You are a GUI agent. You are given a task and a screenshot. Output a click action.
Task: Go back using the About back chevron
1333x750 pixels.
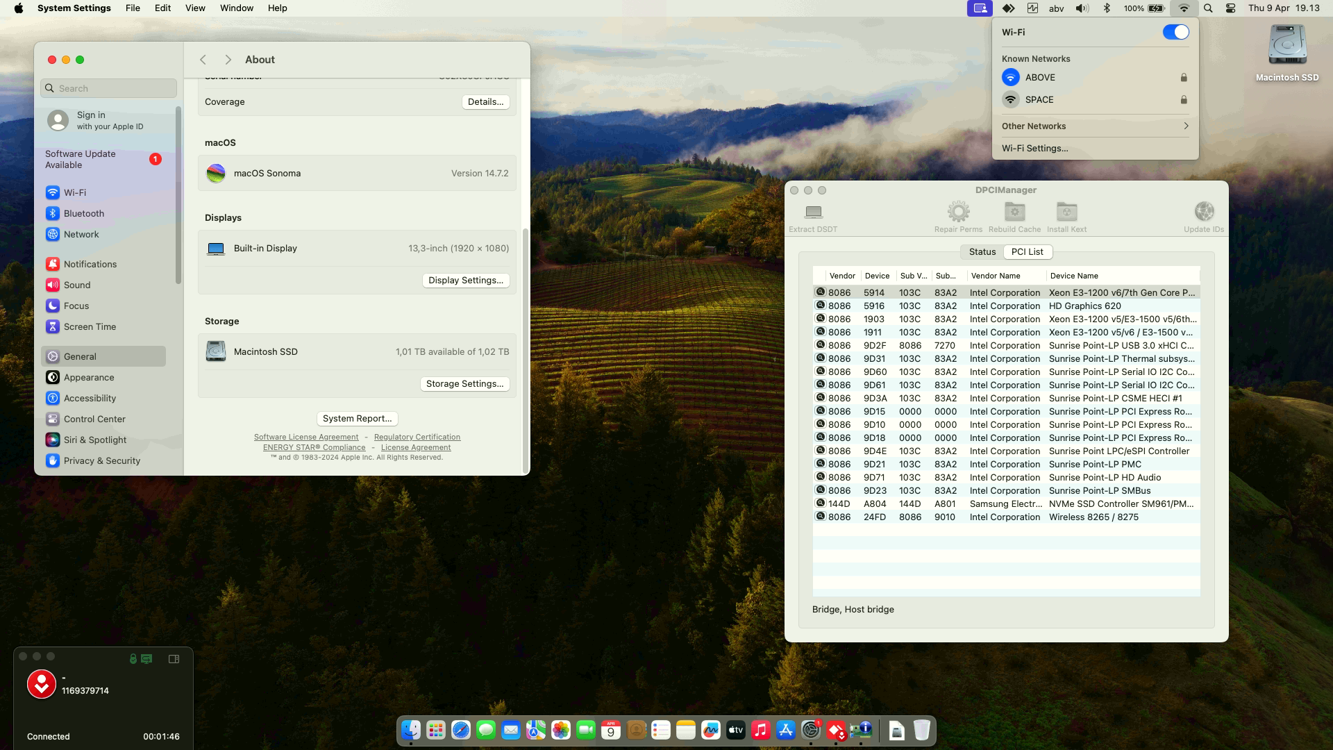click(203, 60)
